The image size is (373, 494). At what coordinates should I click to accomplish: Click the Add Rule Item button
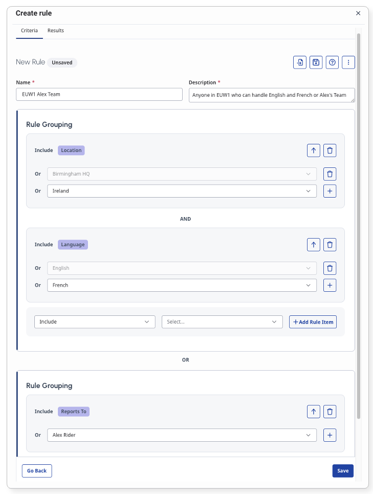pyautogui.click(x=313, y=322)
